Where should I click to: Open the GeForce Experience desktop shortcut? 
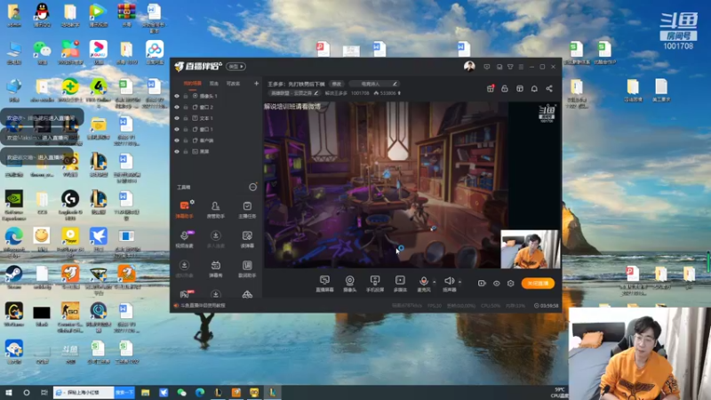point(14,205)
